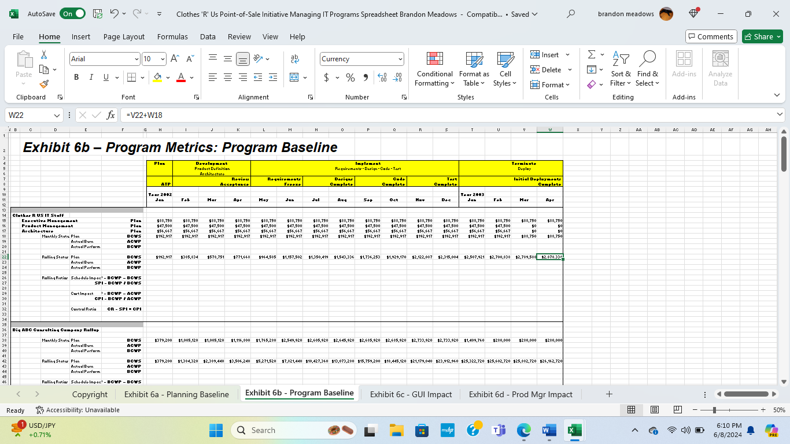
Task: Click the Sort & Filter icon
Action: point(621,69)
